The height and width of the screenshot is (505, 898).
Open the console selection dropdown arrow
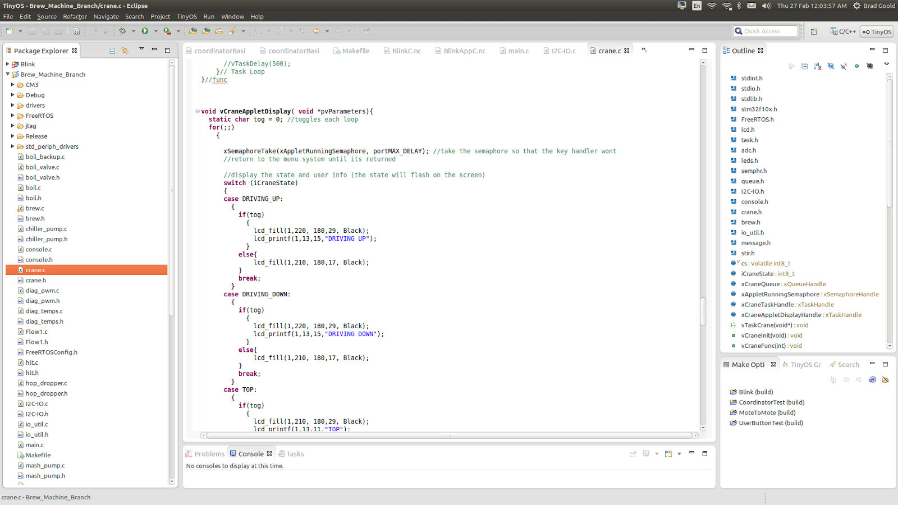657,453
